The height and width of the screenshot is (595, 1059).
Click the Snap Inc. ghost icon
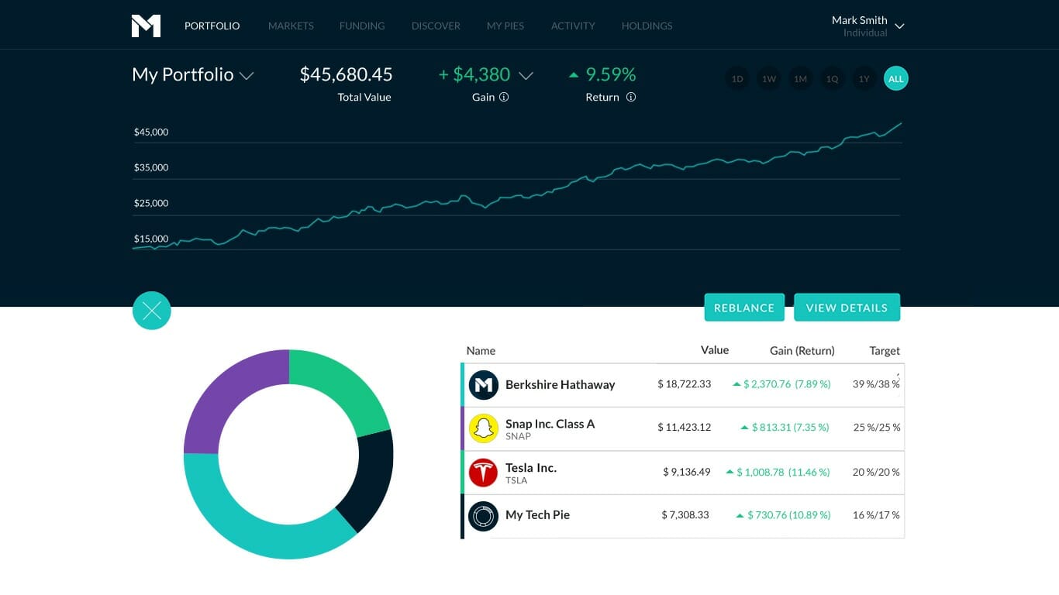coord(483,428)
